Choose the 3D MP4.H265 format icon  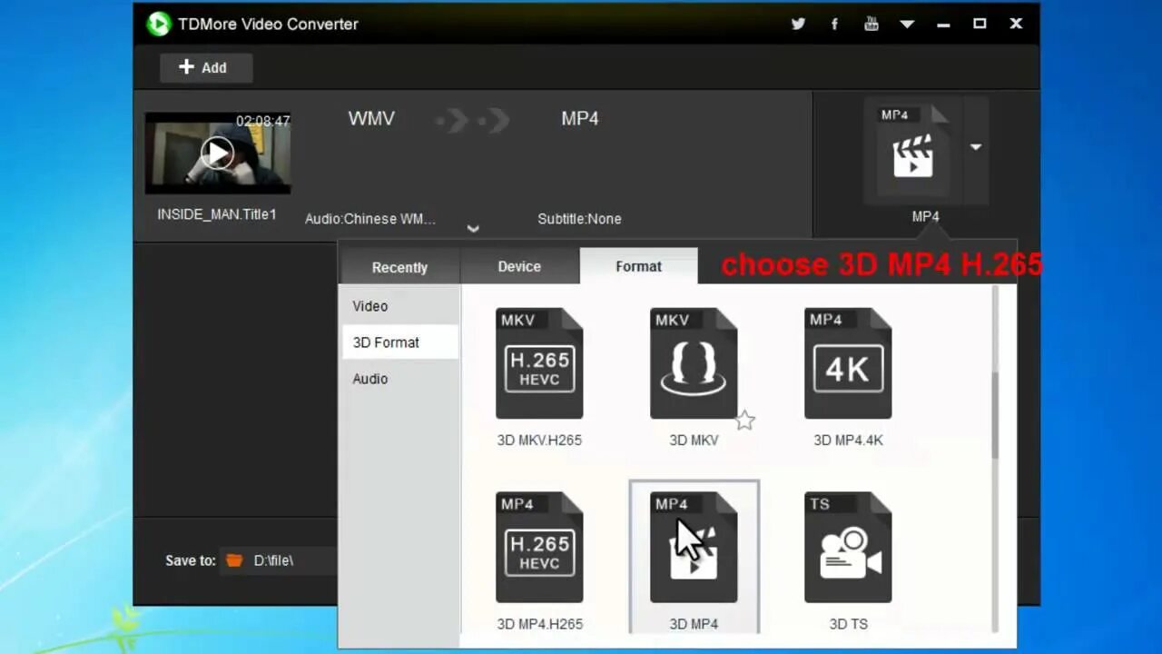click(539, 547)
